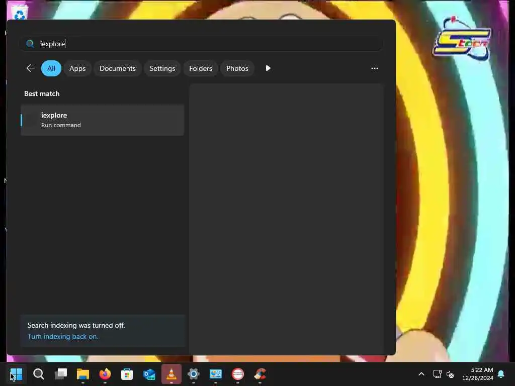Filter results by Apps
The image size is (515, 386).
77,68
